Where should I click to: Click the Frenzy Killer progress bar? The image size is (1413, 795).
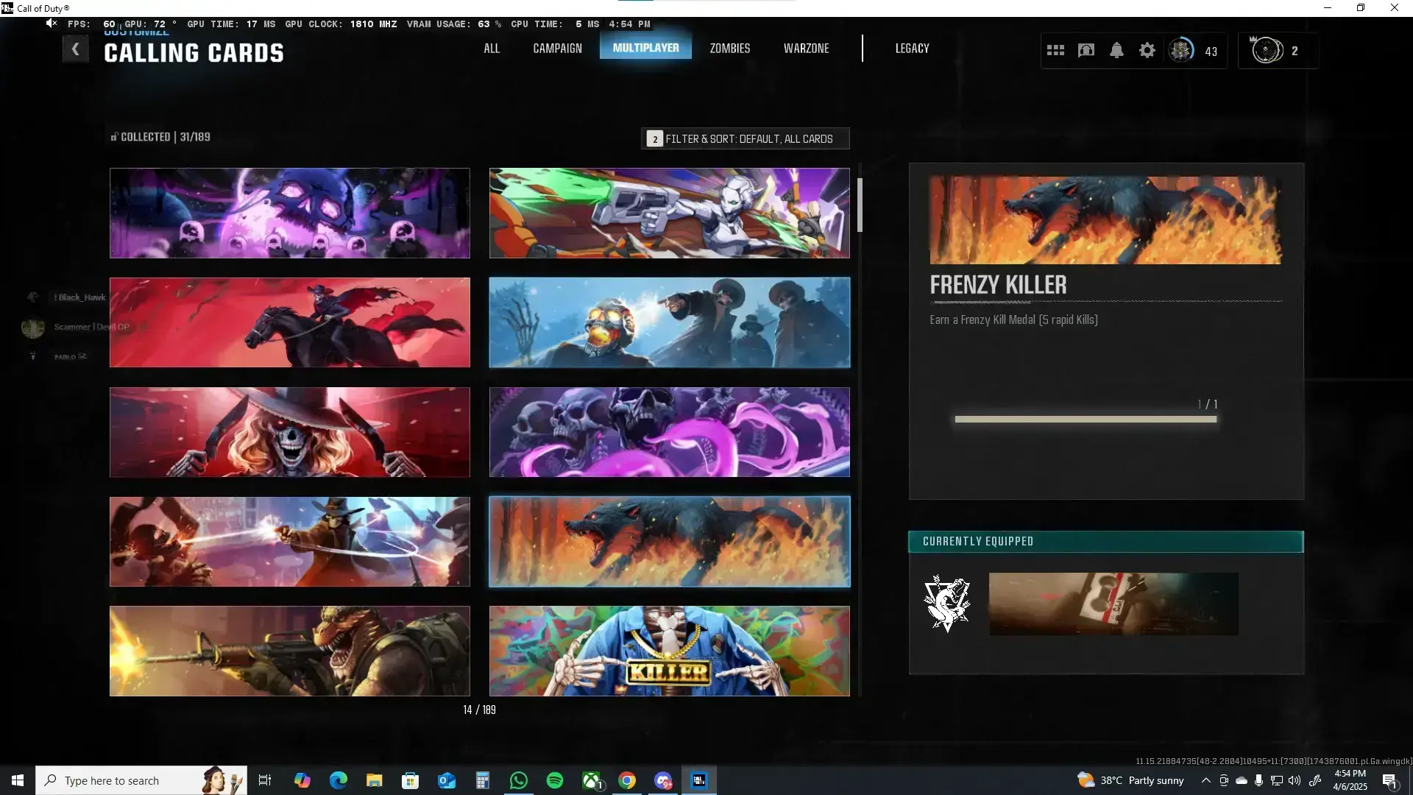click(1085, 420)
